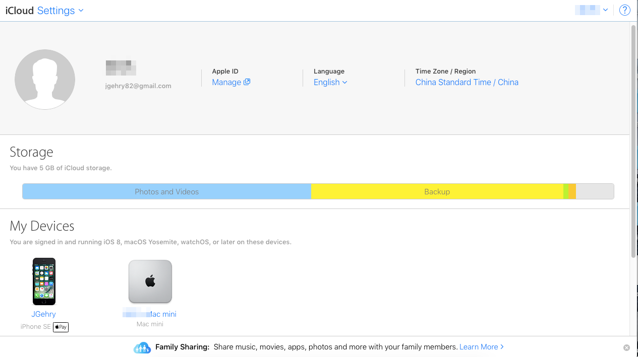Click the jgehry82@gmail.com email text
638x357 pixels.
[138, 86]
